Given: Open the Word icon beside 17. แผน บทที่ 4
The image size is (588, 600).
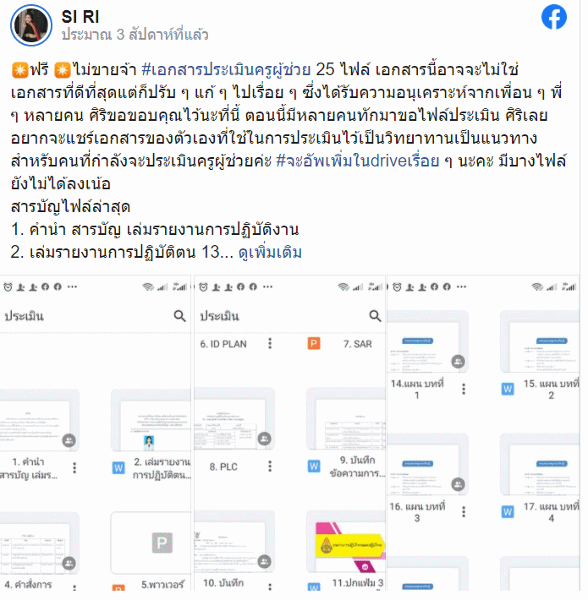Looking at the screenshot, I should [x=508, y=511].
